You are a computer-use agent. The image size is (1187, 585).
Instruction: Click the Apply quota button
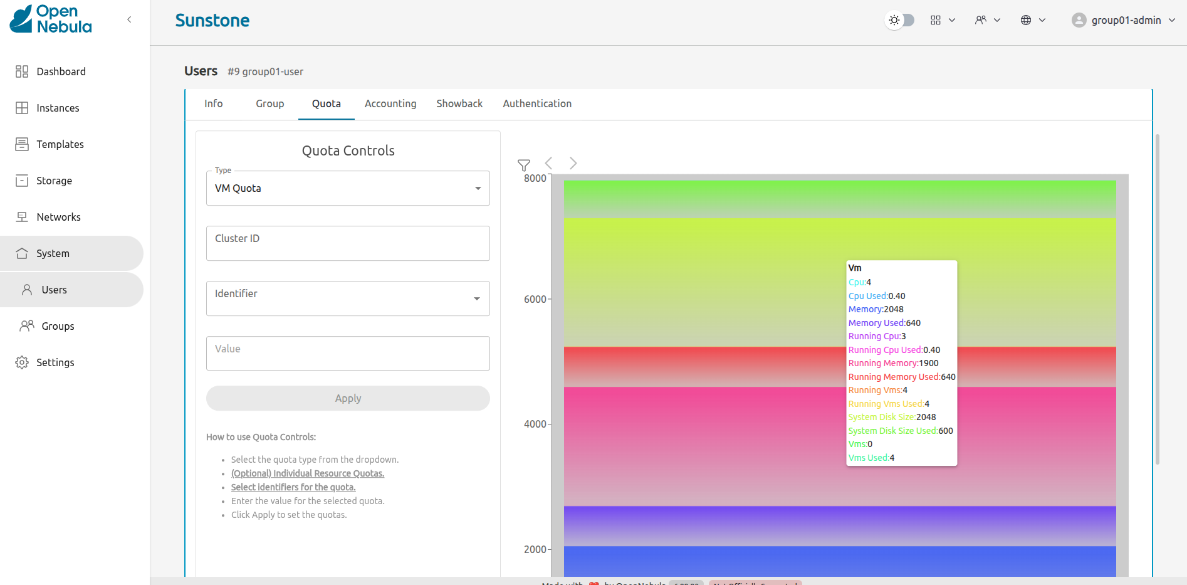348,398
